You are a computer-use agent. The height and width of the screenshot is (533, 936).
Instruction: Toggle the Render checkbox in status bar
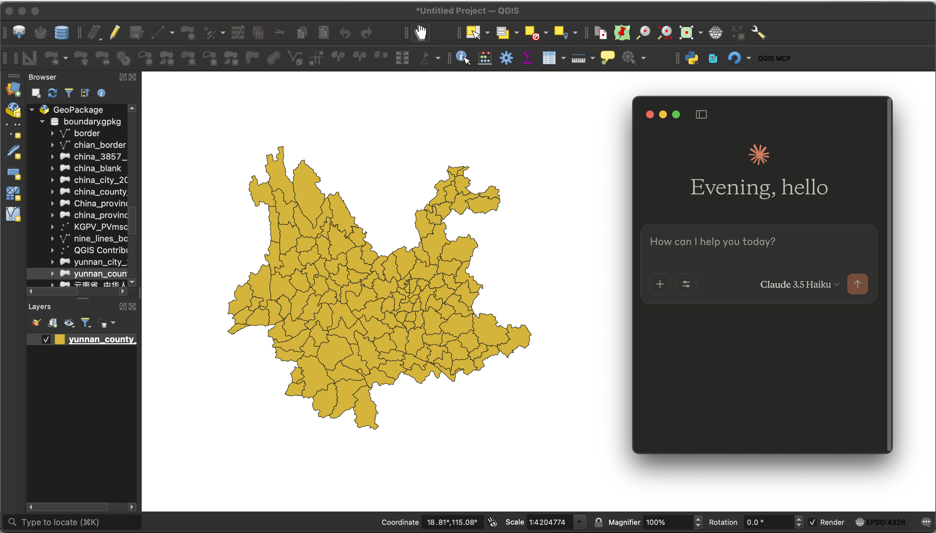[812, 522]
